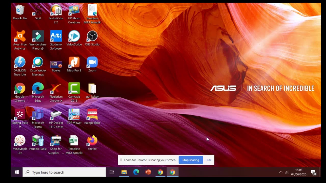The height and width of the screenshot is (183, 326).
Task: Select the iSpring Suite 9 icon
Action: pos(20,119)
